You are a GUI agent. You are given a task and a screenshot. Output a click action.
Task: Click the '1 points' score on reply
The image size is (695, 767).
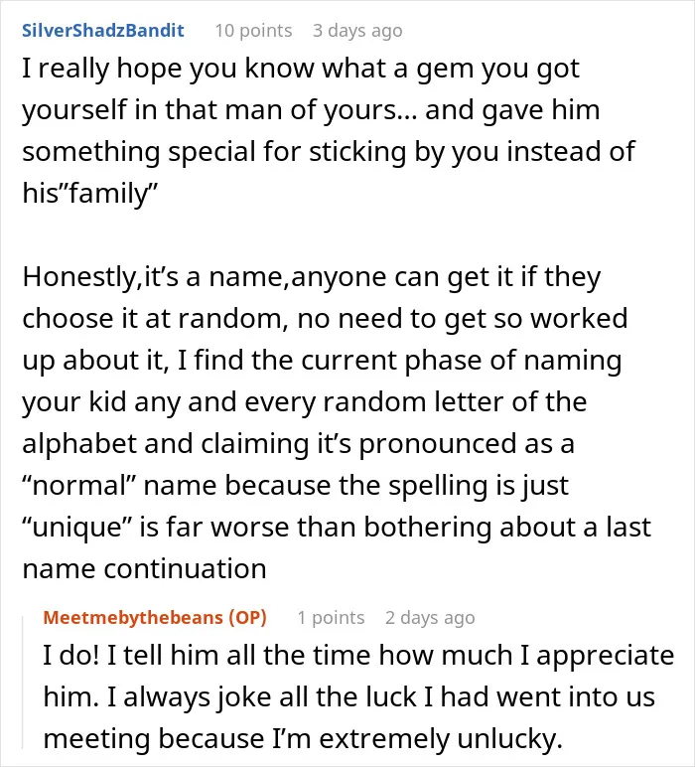click(331, 617)
